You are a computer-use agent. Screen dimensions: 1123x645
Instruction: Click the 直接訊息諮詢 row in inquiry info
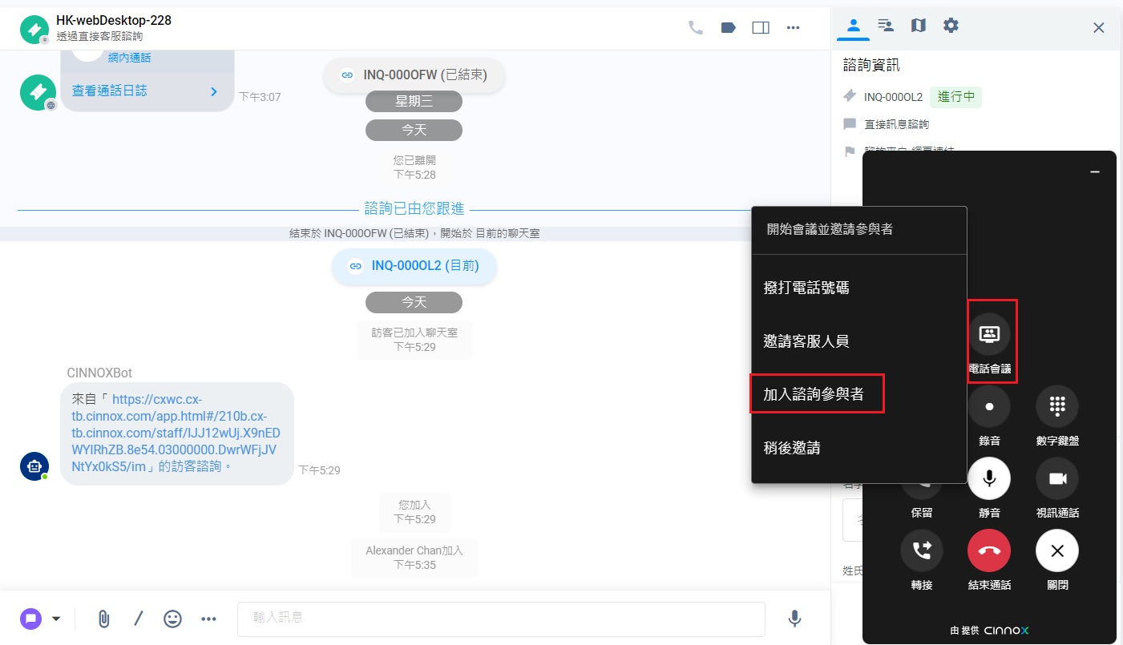tap(896, 124)
